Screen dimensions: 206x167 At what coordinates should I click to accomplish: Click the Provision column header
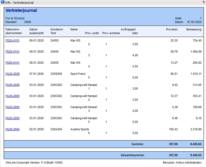coord(171,29)
